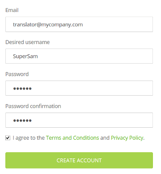Uncheck the agree to terms checkbox
This screenshot has width=161, height=174.
pyautogui.click(x=8, y=138)
